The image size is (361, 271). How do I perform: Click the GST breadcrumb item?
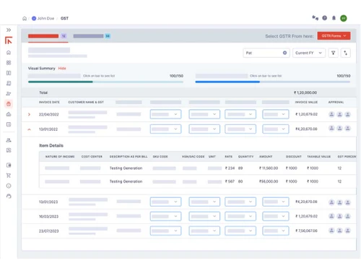(x=64, y=18)
